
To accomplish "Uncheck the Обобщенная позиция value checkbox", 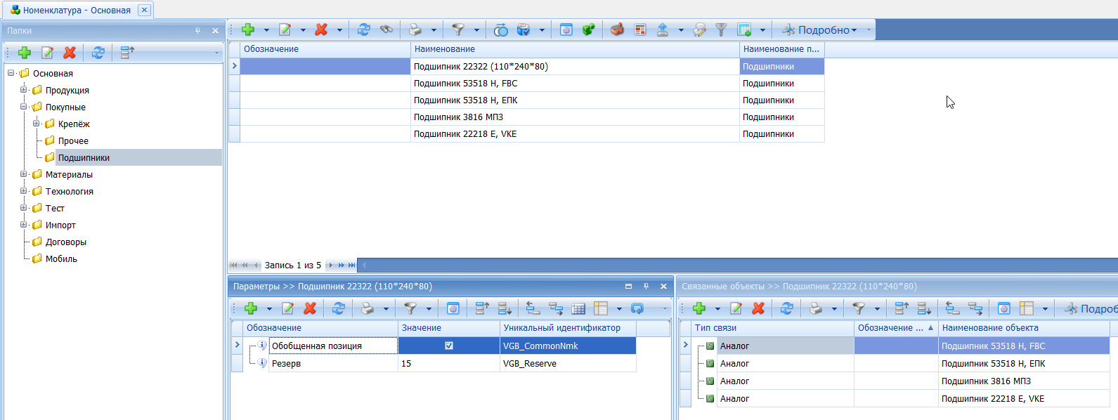I will click(449, 346).
